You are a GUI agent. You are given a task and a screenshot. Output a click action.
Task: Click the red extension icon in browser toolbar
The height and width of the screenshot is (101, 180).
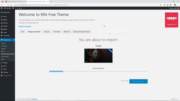tap(168, 5)
